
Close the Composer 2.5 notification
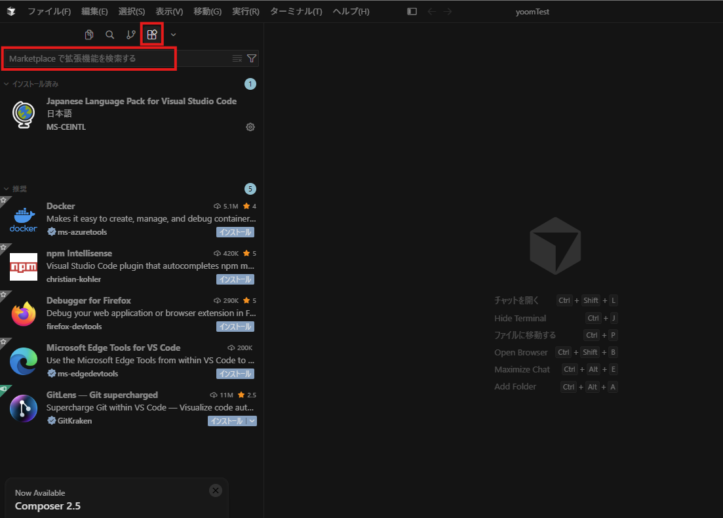click(x=216, y=490)
